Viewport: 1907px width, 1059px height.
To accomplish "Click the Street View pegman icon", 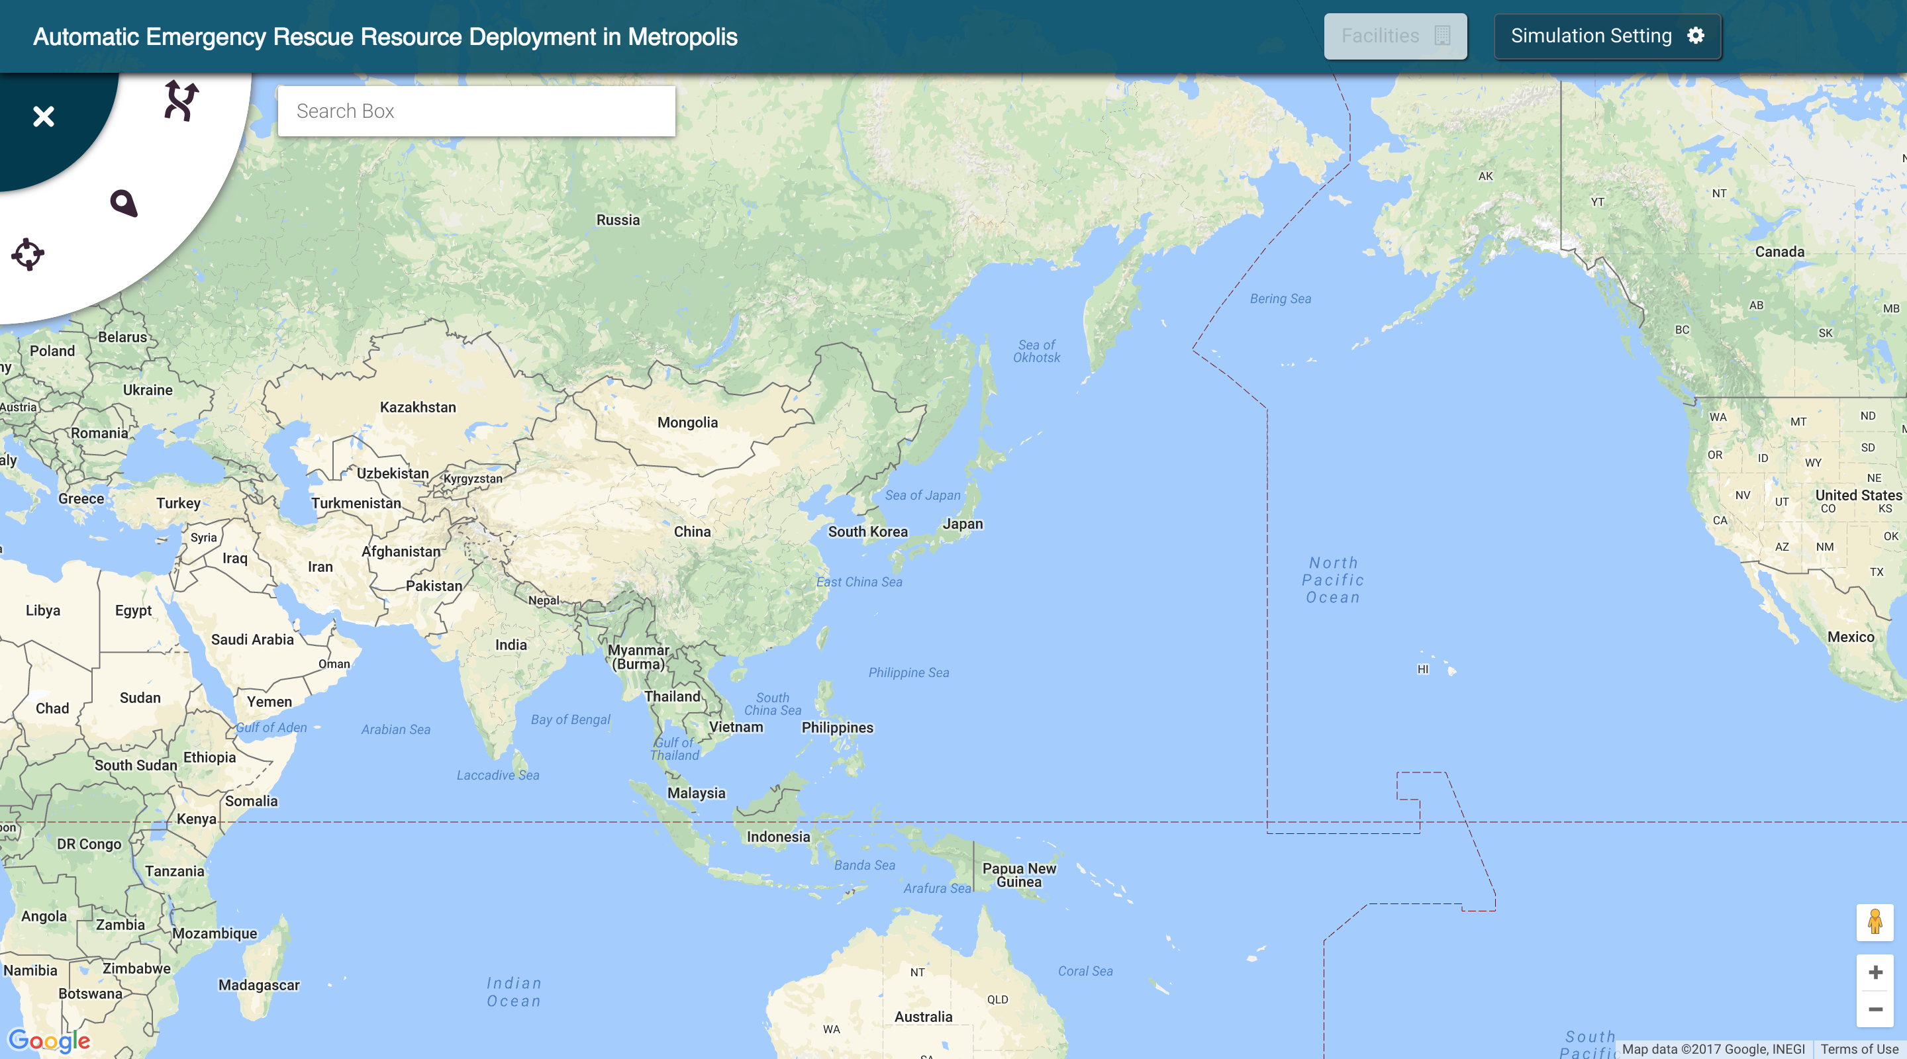I will point(1875,922).
